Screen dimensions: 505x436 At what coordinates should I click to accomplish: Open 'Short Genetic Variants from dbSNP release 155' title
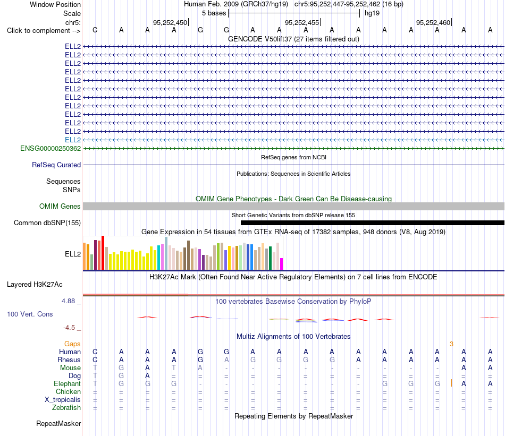pyautogui.click(x=293, y=215)
